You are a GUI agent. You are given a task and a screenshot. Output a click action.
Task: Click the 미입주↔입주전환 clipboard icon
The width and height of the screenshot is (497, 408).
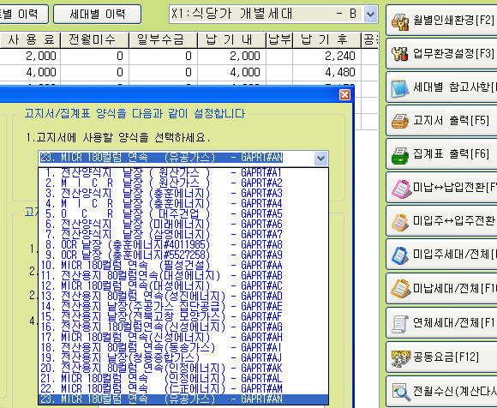click(400, 222)
